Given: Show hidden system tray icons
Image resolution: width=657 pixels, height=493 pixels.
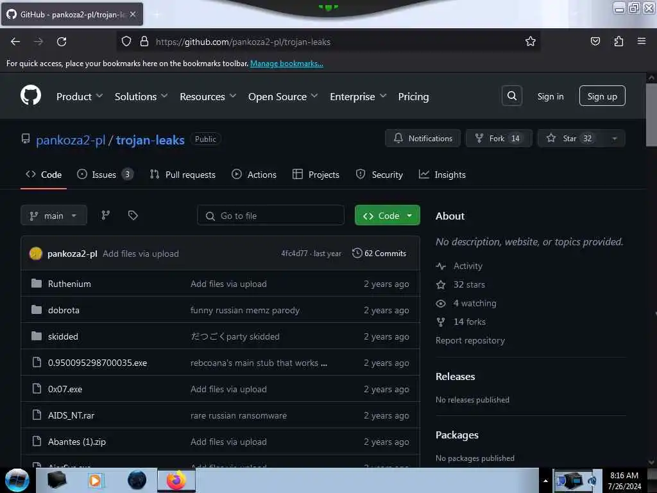Looking at the screenshot, I should pyautogui.click(x=545, y=481).
